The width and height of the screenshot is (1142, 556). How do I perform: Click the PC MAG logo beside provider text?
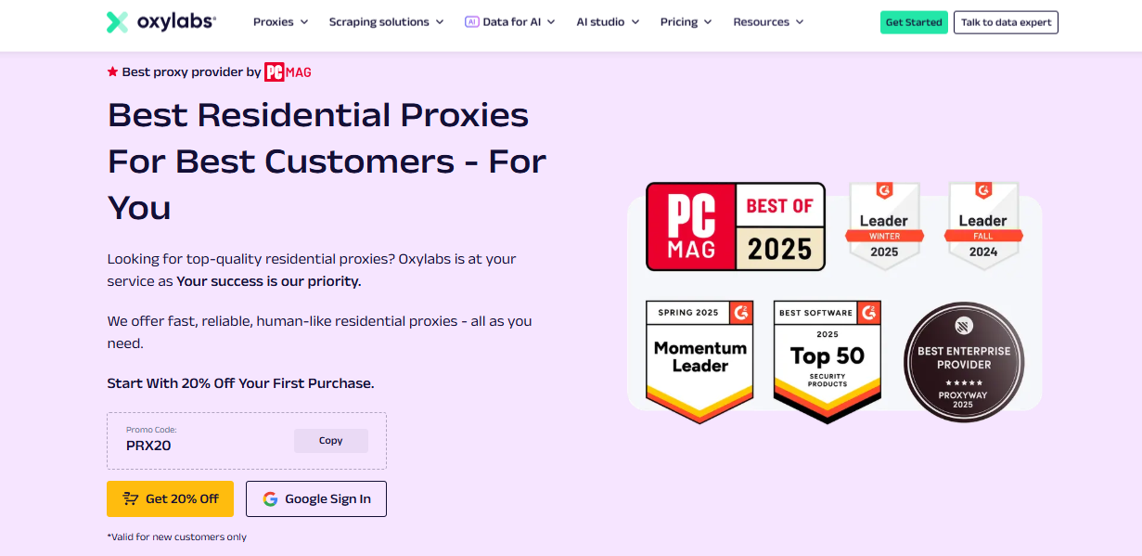[x=288, y=71]
